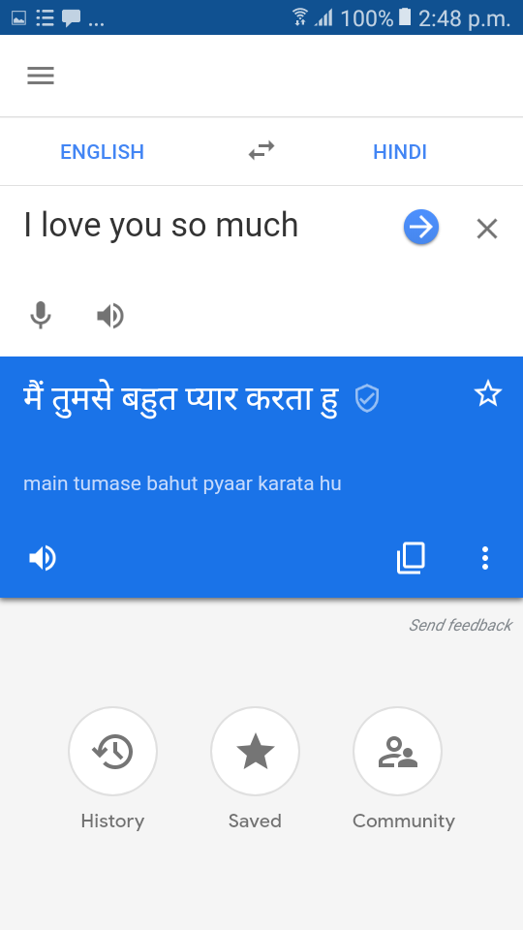Open the Send feedback link

(x=460, y=625)
